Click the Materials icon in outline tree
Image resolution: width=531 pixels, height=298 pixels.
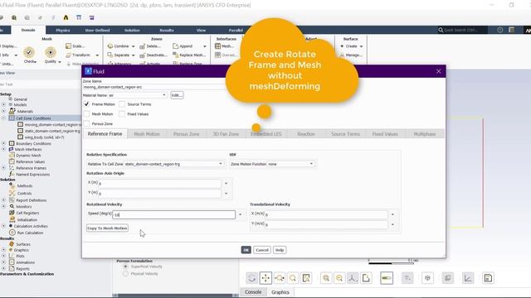coord(12,111)
